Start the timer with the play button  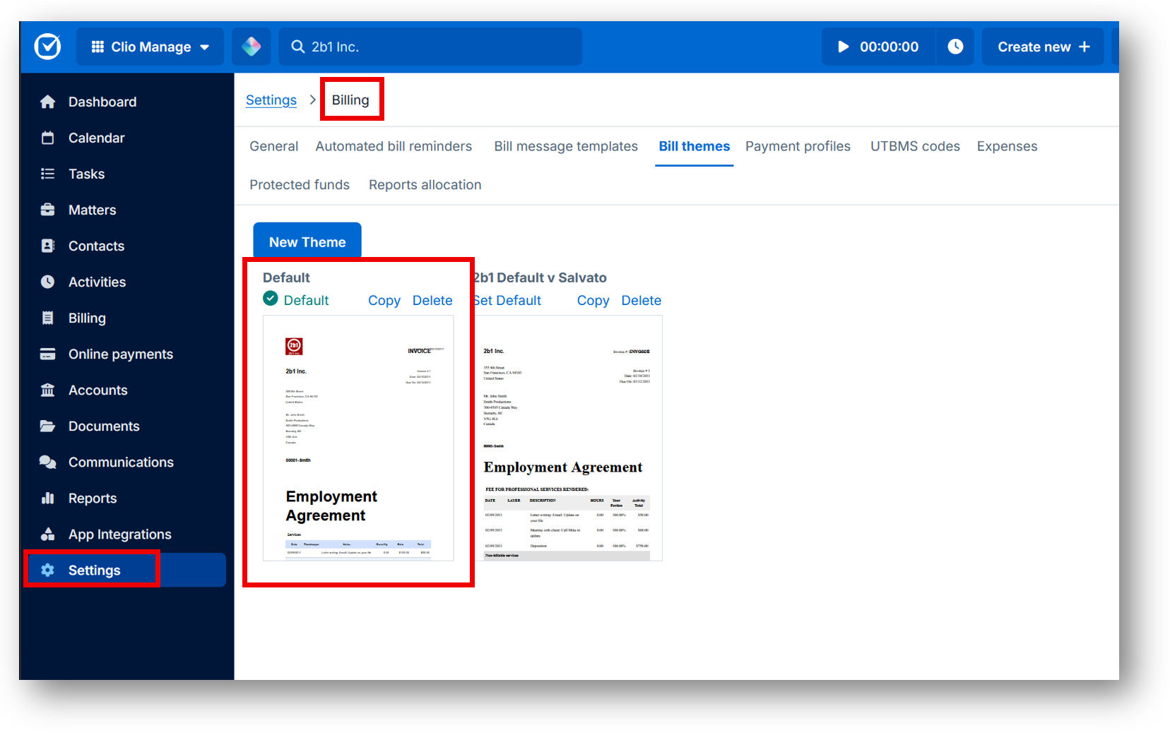[842, 47]
